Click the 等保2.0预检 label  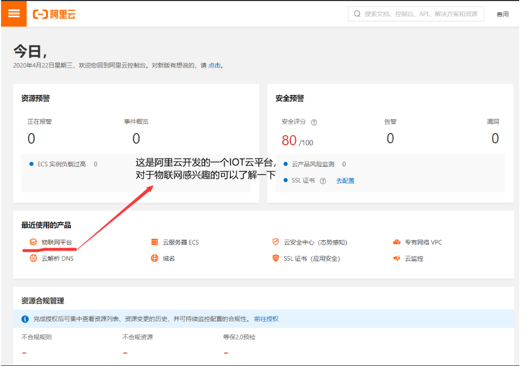(x=239, y=337)
